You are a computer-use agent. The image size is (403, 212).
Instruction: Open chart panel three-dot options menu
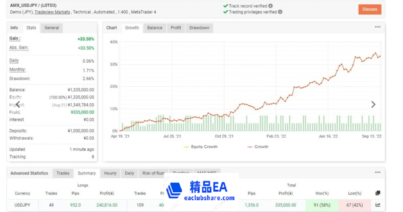pos(378,27)
